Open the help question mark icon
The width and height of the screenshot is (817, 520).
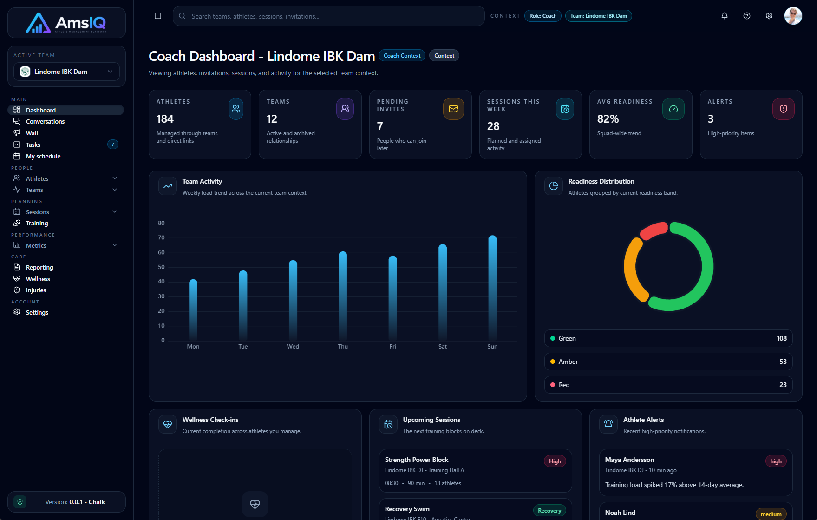[747, 16]
